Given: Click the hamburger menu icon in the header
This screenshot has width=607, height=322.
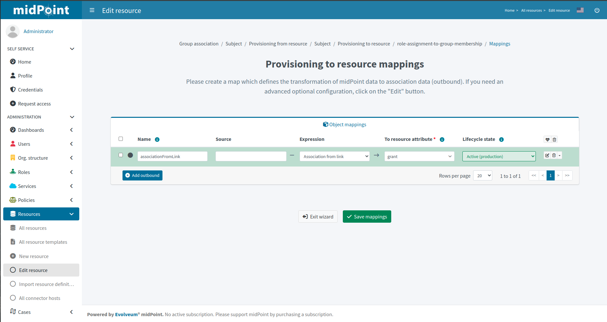Looking at the screenshot, I should click(92, 10).
